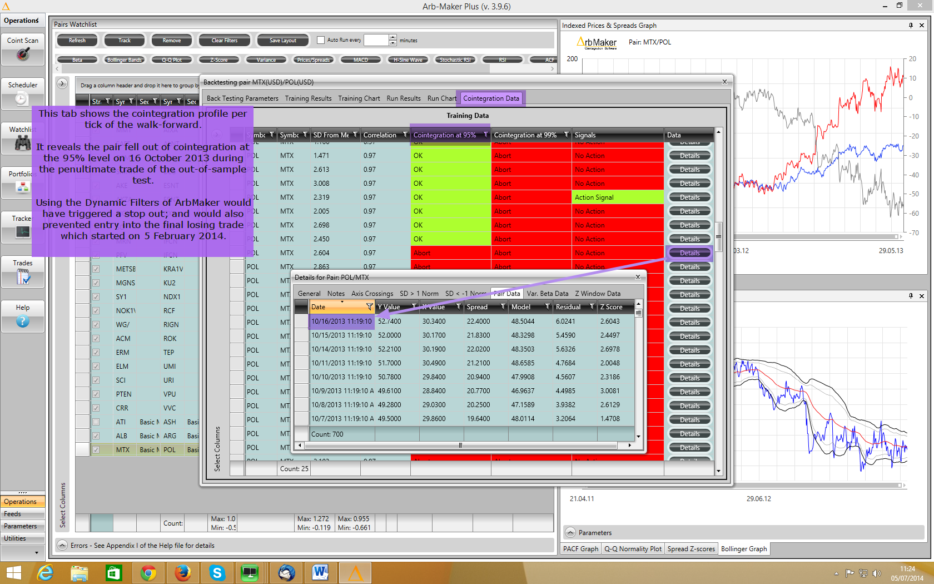Switch to the Q-Q Normality Plot tab
Screen dimensions: 934x584
coord(633,548)
